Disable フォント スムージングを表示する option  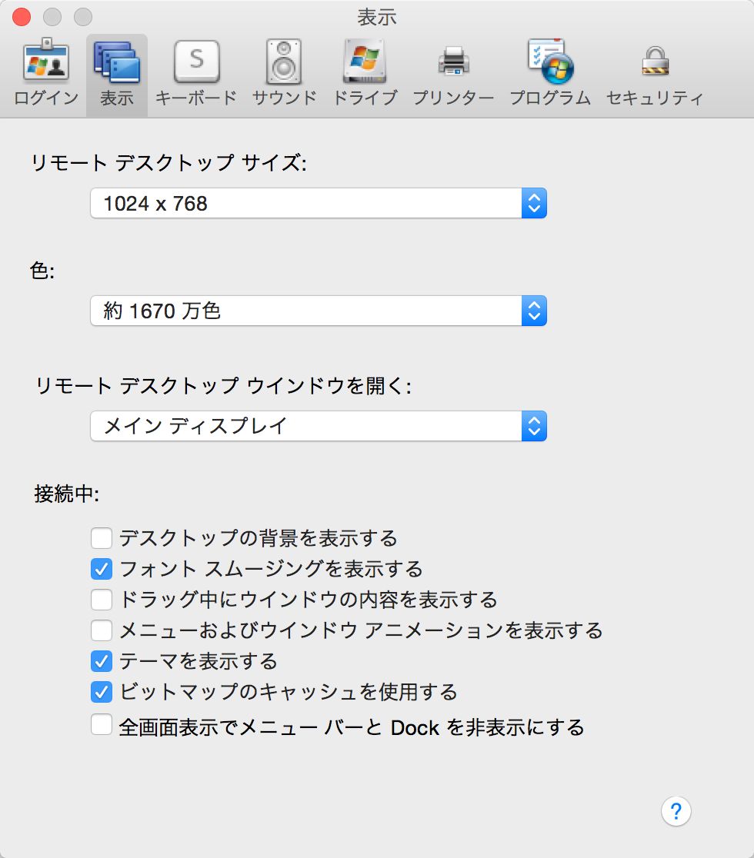tap(101, 569)
